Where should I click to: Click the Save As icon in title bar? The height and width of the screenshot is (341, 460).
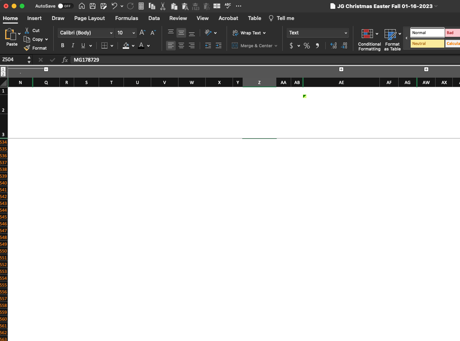coord(103,6)
